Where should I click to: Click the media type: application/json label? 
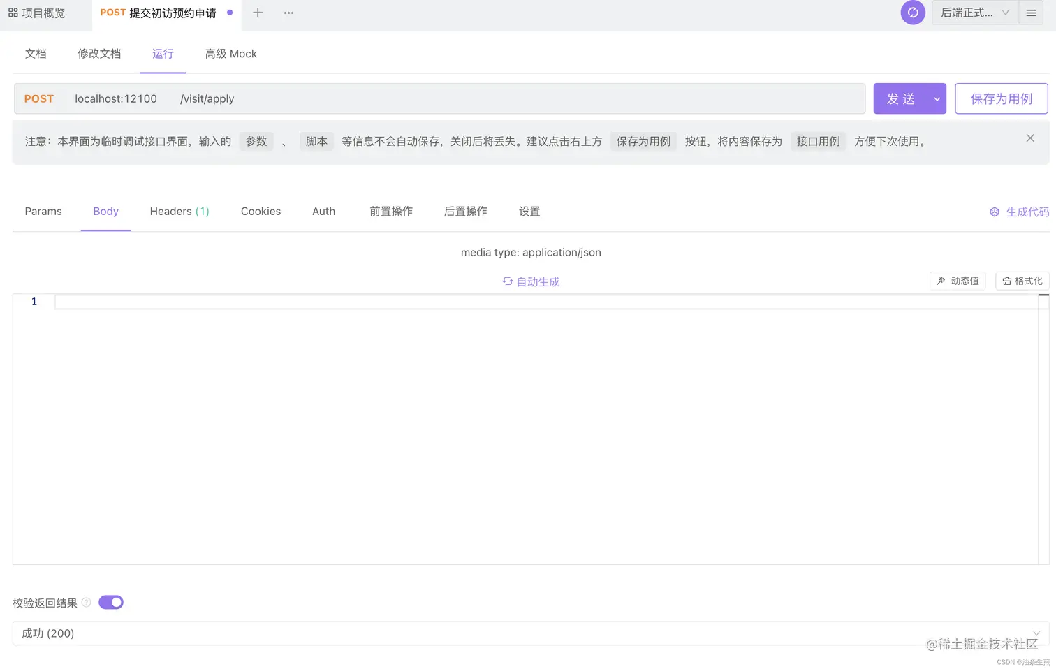(x=531, y=252)
